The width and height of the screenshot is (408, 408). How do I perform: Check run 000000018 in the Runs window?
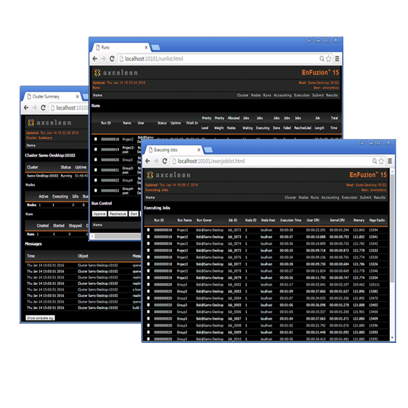[96, 139]
